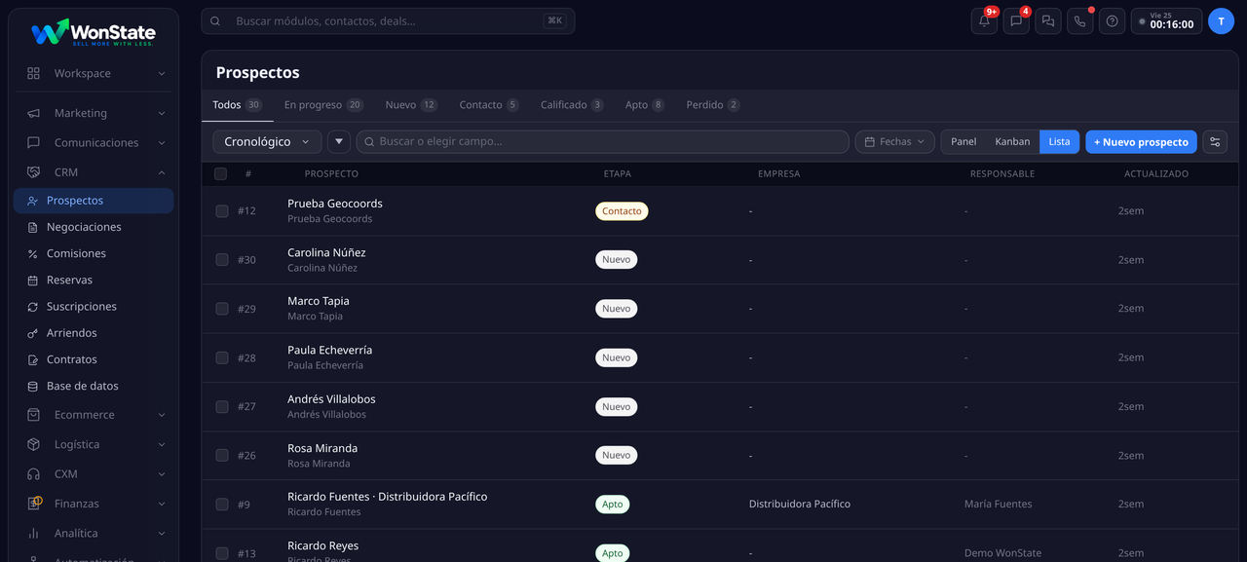The height and width of the screenshot is (562, 1247).
Task: Switch to the Nuevo tab
Action: click(410, 104)
